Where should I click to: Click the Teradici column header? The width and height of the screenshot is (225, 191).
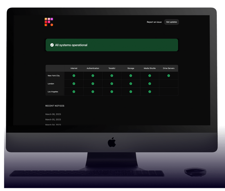click(x=112, y=68)
